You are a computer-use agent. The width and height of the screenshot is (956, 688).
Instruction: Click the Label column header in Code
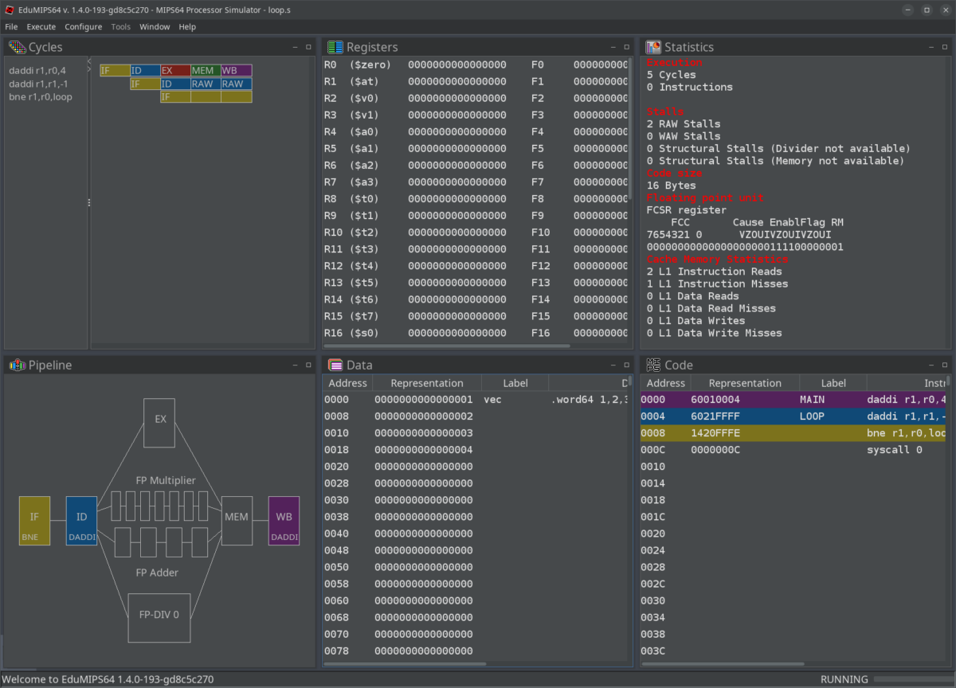[x=833, y=383]
